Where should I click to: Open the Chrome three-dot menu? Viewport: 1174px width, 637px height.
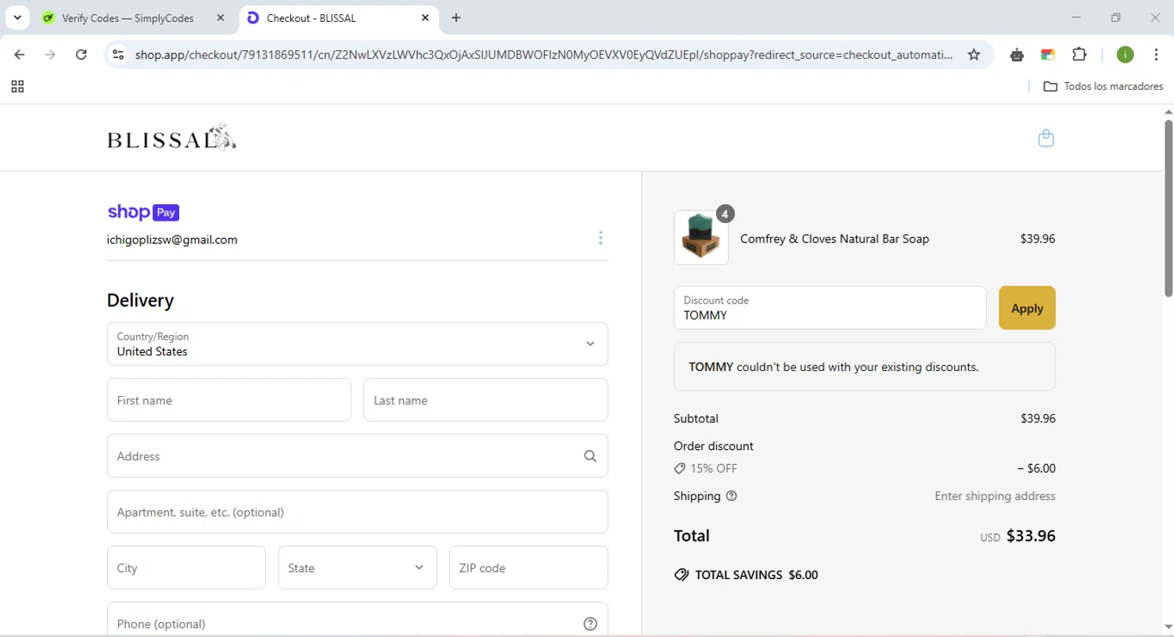point(1156,55)
